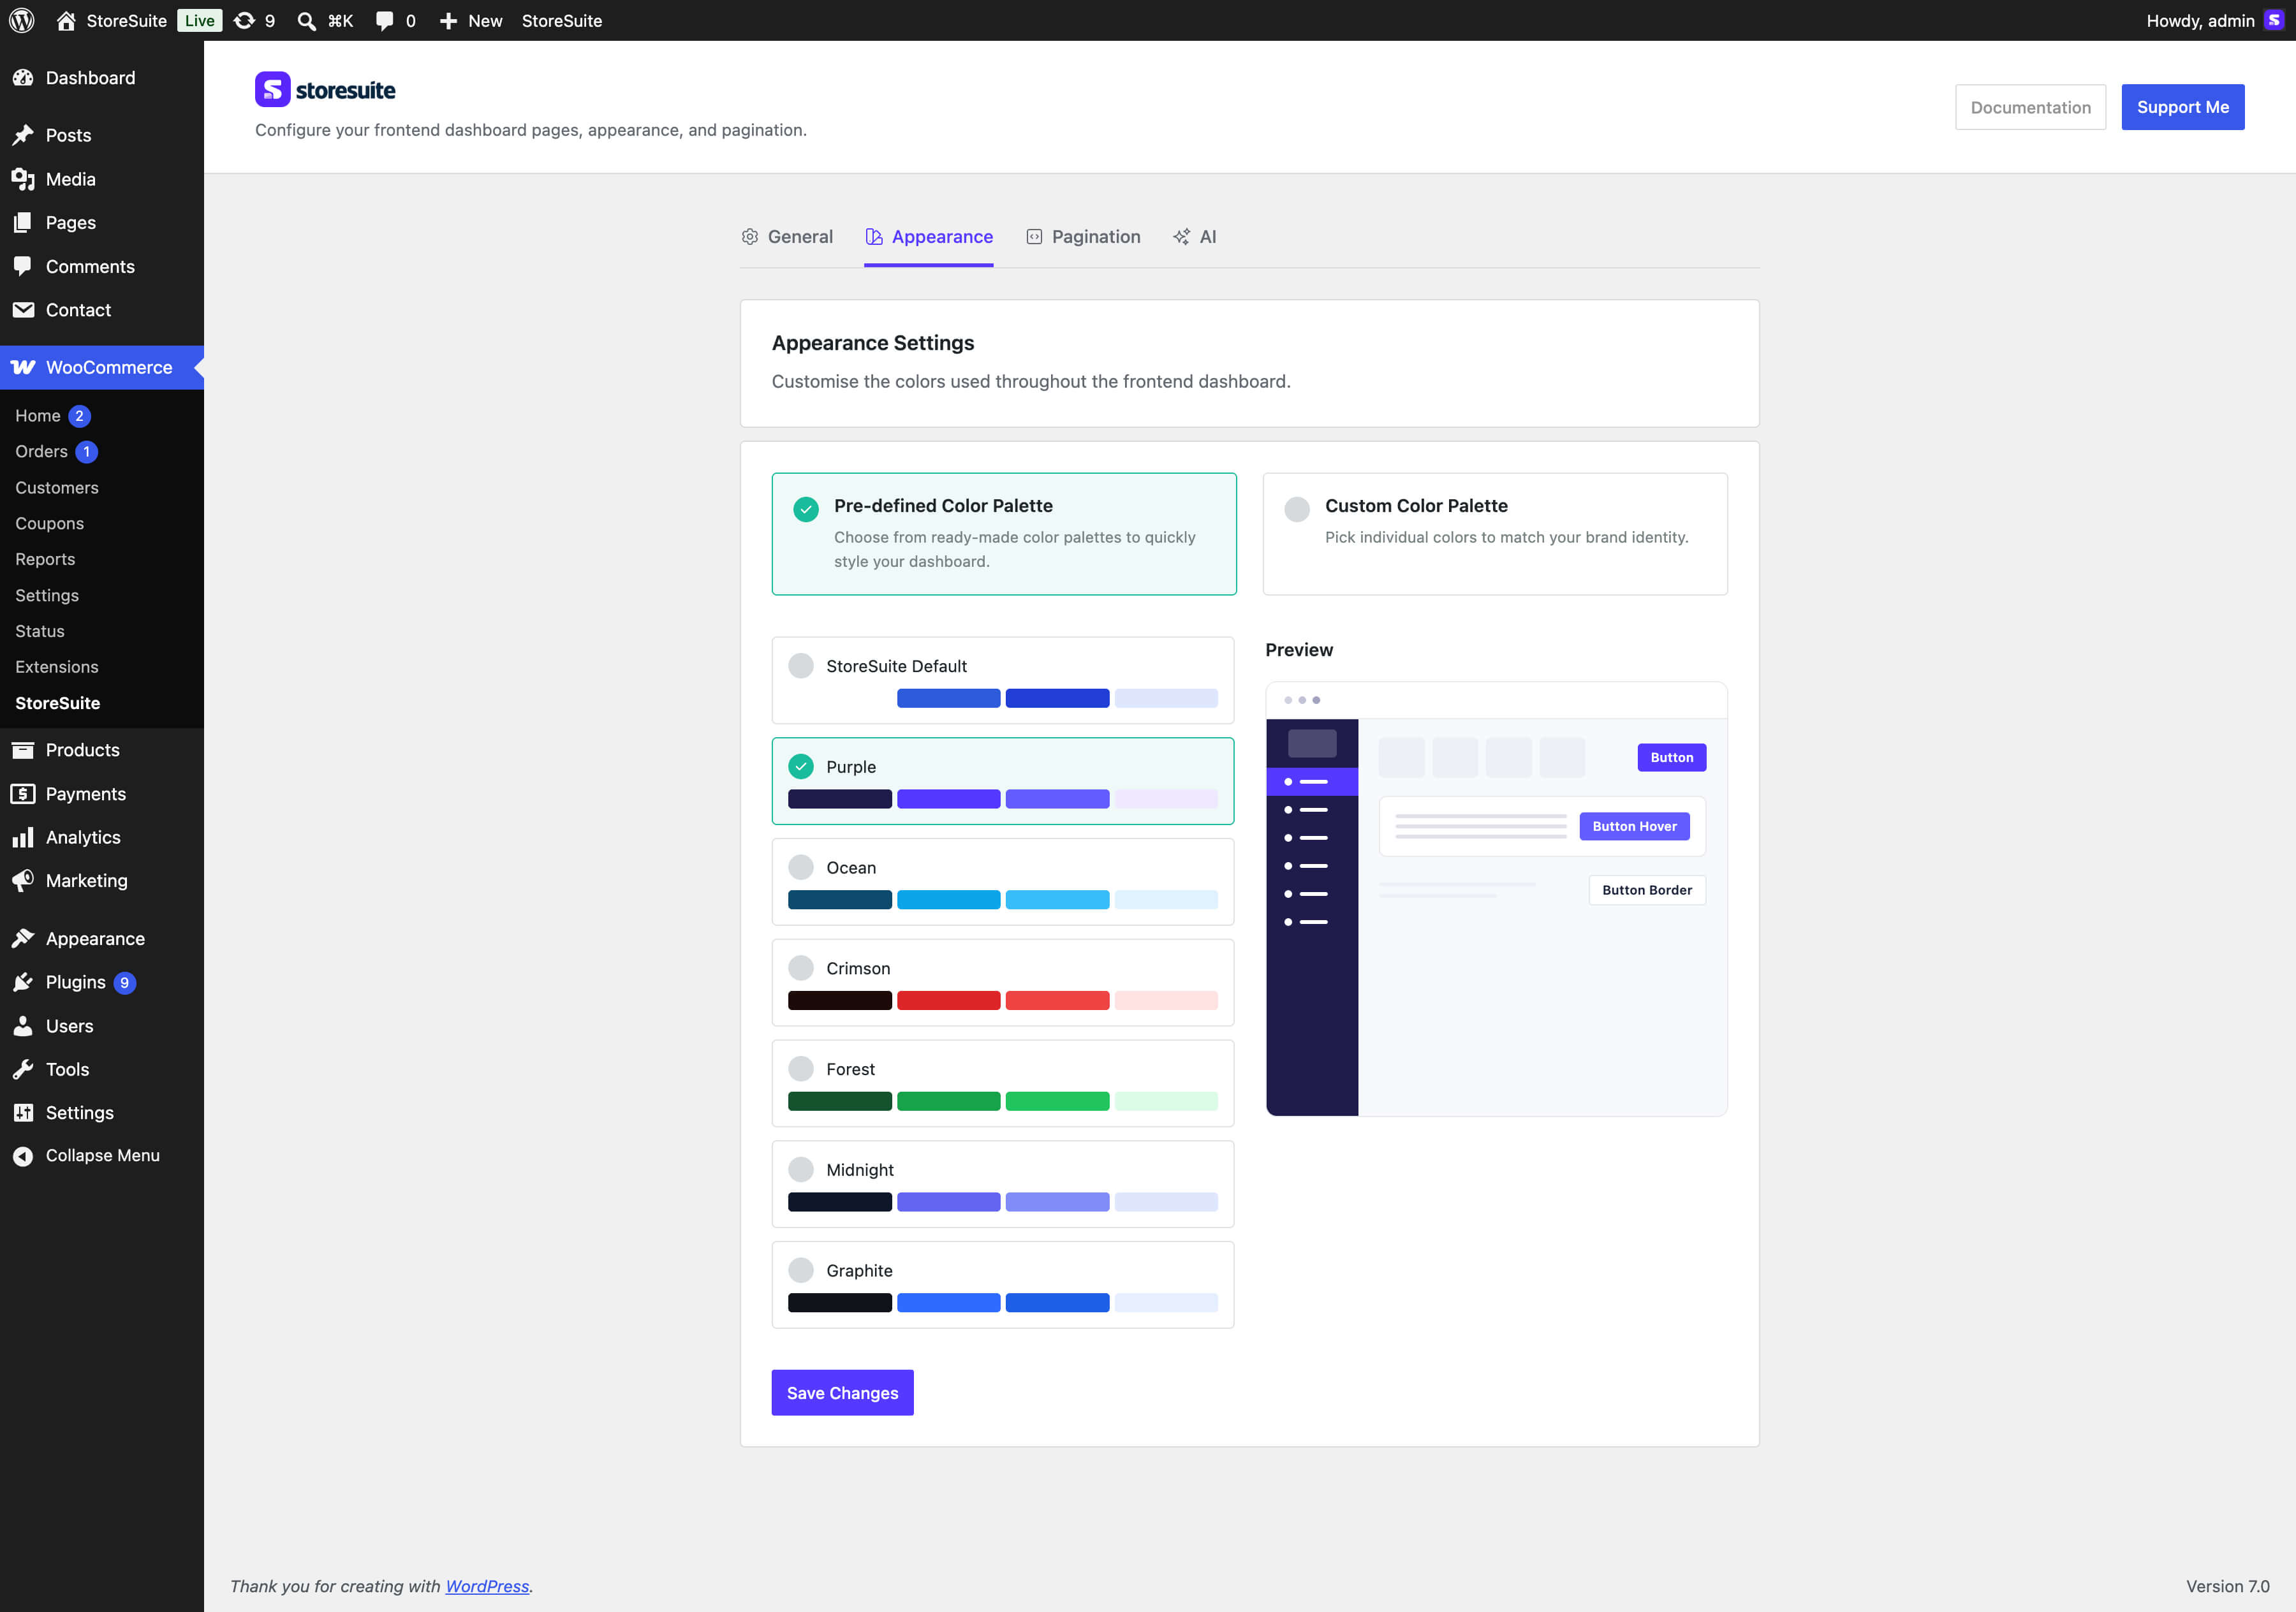Image resolution: width=2296 pixels, height=1612 pixels.
Task: Click the storesuite logo in header
Action: 325,90
